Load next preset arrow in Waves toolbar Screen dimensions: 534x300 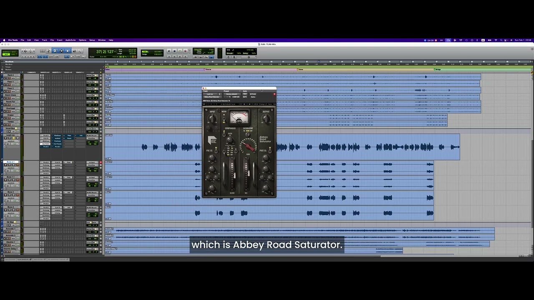click(249, 104)
